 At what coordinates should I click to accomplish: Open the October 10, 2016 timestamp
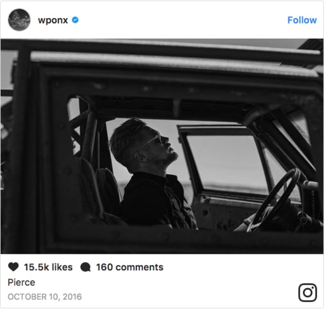[x=45, y=297]
